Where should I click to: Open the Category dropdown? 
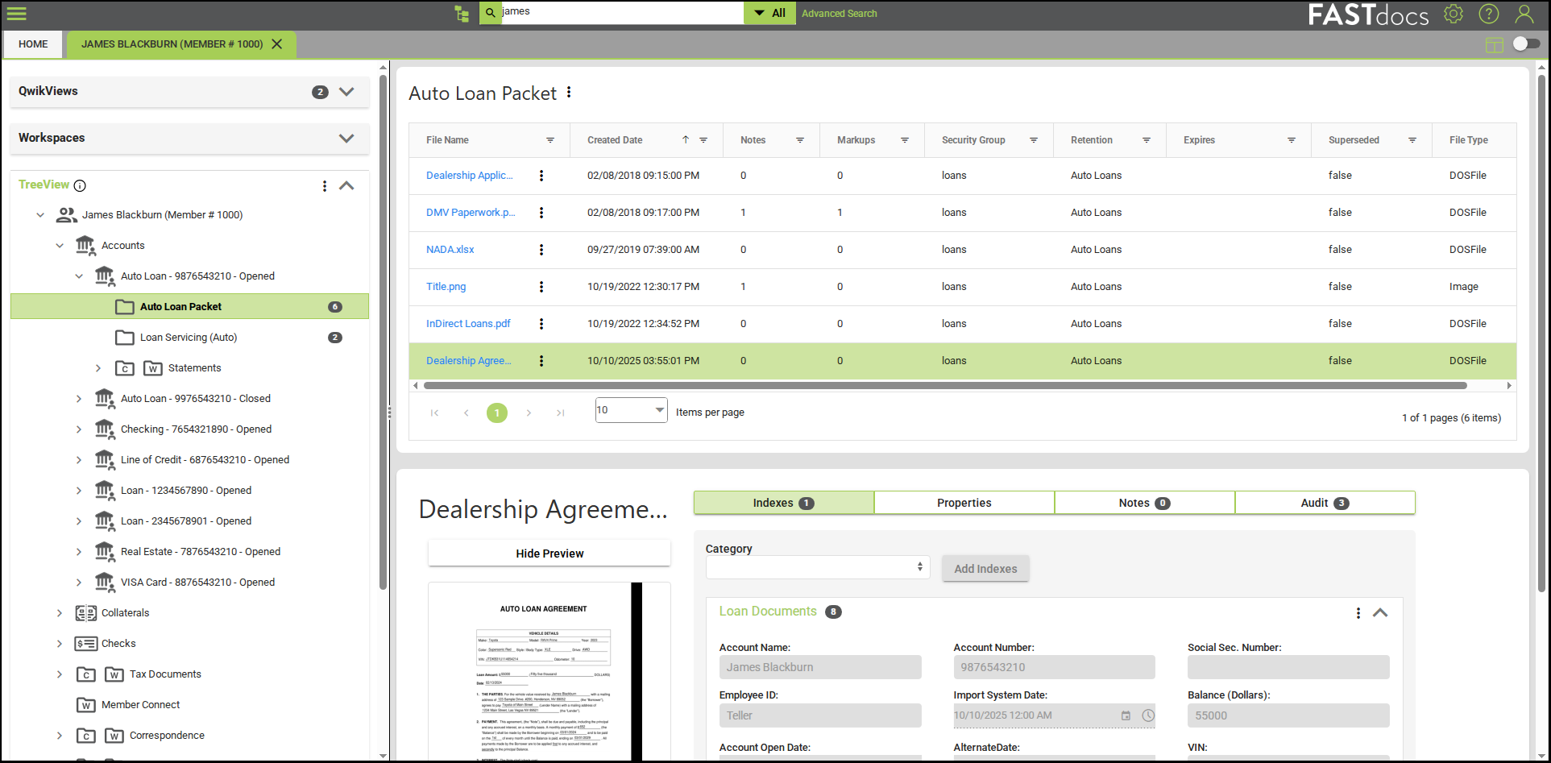(x=817, y=567)
